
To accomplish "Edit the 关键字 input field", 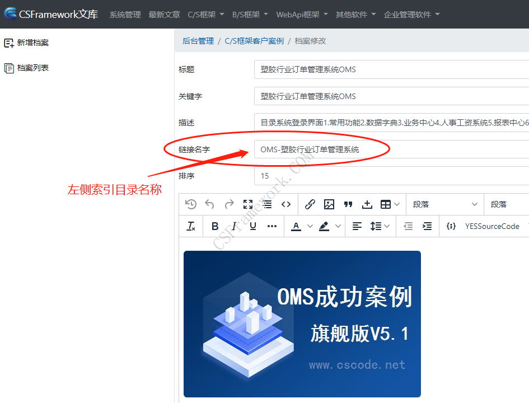I will pyautogui.click(x=391, y=96).
